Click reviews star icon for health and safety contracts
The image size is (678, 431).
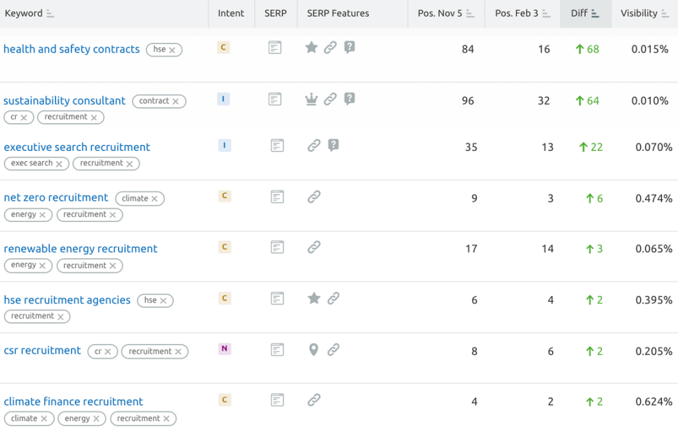coord(311,48)
